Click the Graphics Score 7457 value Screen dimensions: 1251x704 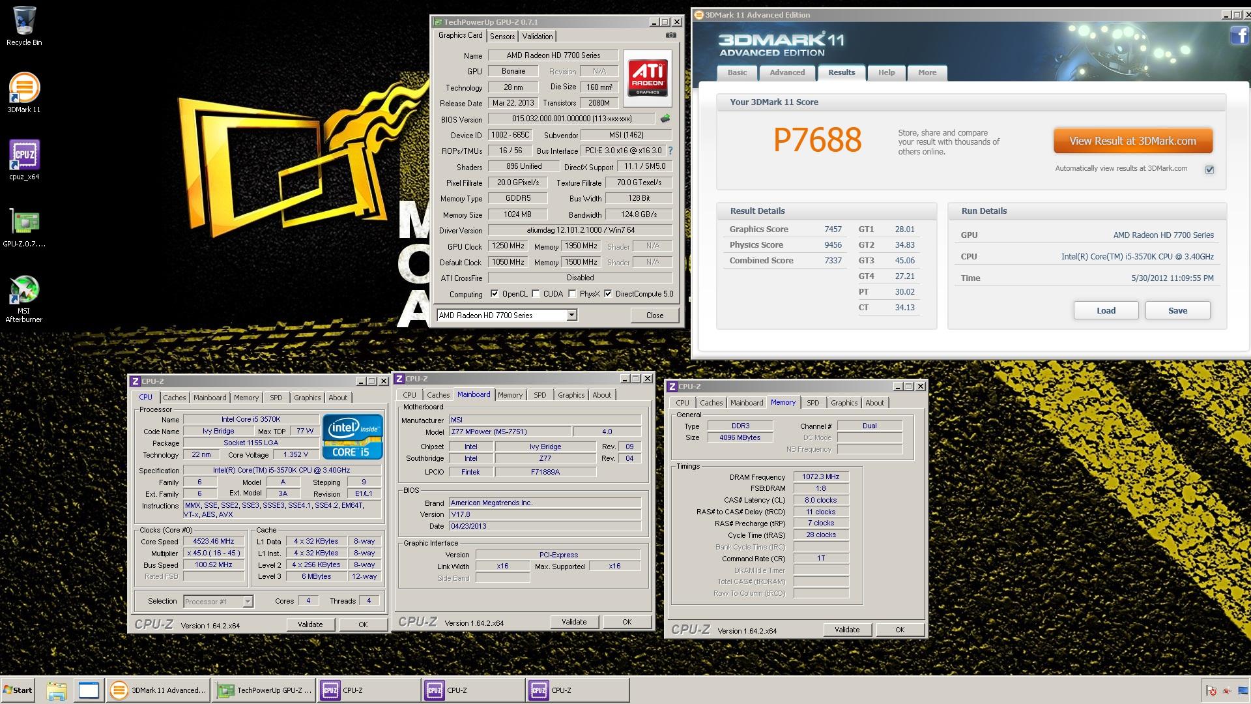(x=833, y=229)
